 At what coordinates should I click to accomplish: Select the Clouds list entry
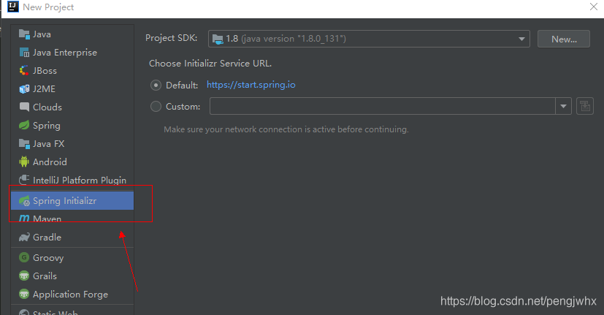[x=72, y=107]
